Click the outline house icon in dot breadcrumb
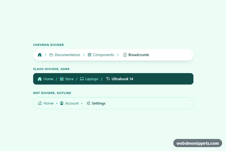The image size is (226, 151). (x=40, y=103)
